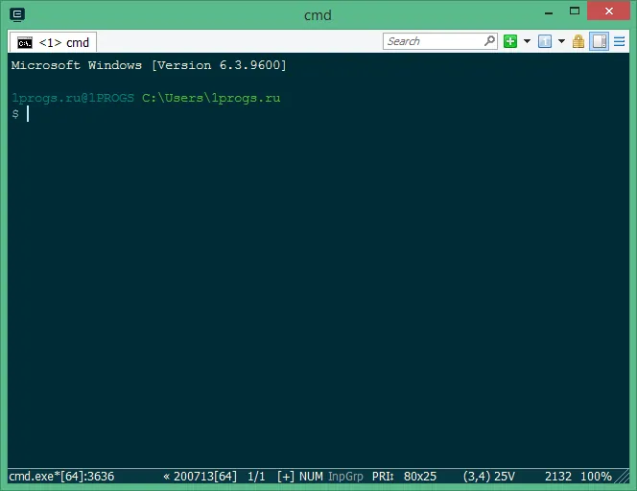Click 1progs.ru@1PROGS prompt text
The width and height of the screenshot is (637, 491).
pyautogui.click(x=73, y=98)
